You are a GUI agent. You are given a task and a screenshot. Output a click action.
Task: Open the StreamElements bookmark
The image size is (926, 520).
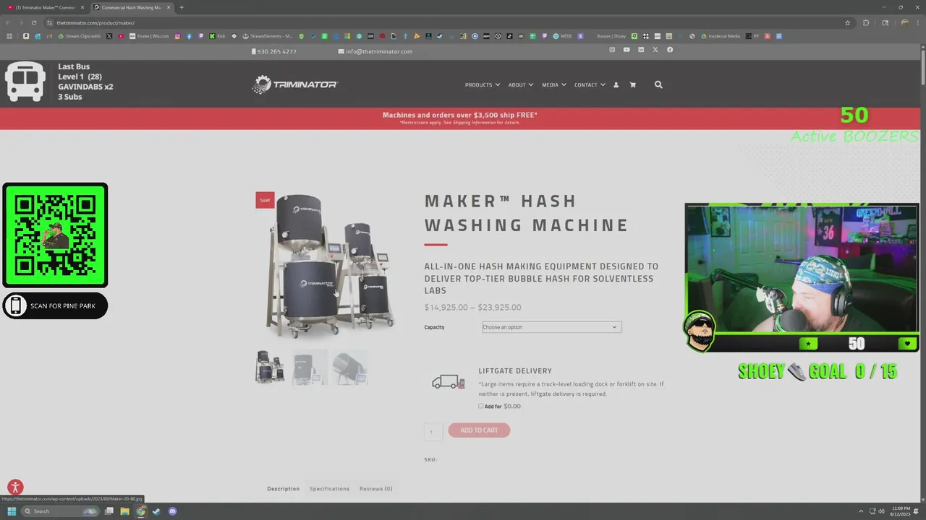(x=268, y=36)
